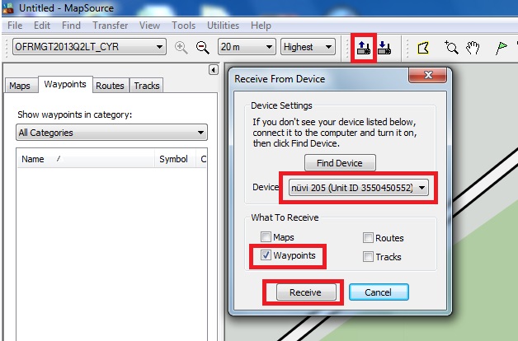518x341 pixels.
Task: Open the Transfer menu
Action: 110,26
